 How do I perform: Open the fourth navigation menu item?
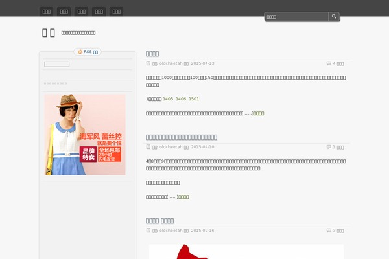pyautogui.click(x=99, y=12)
